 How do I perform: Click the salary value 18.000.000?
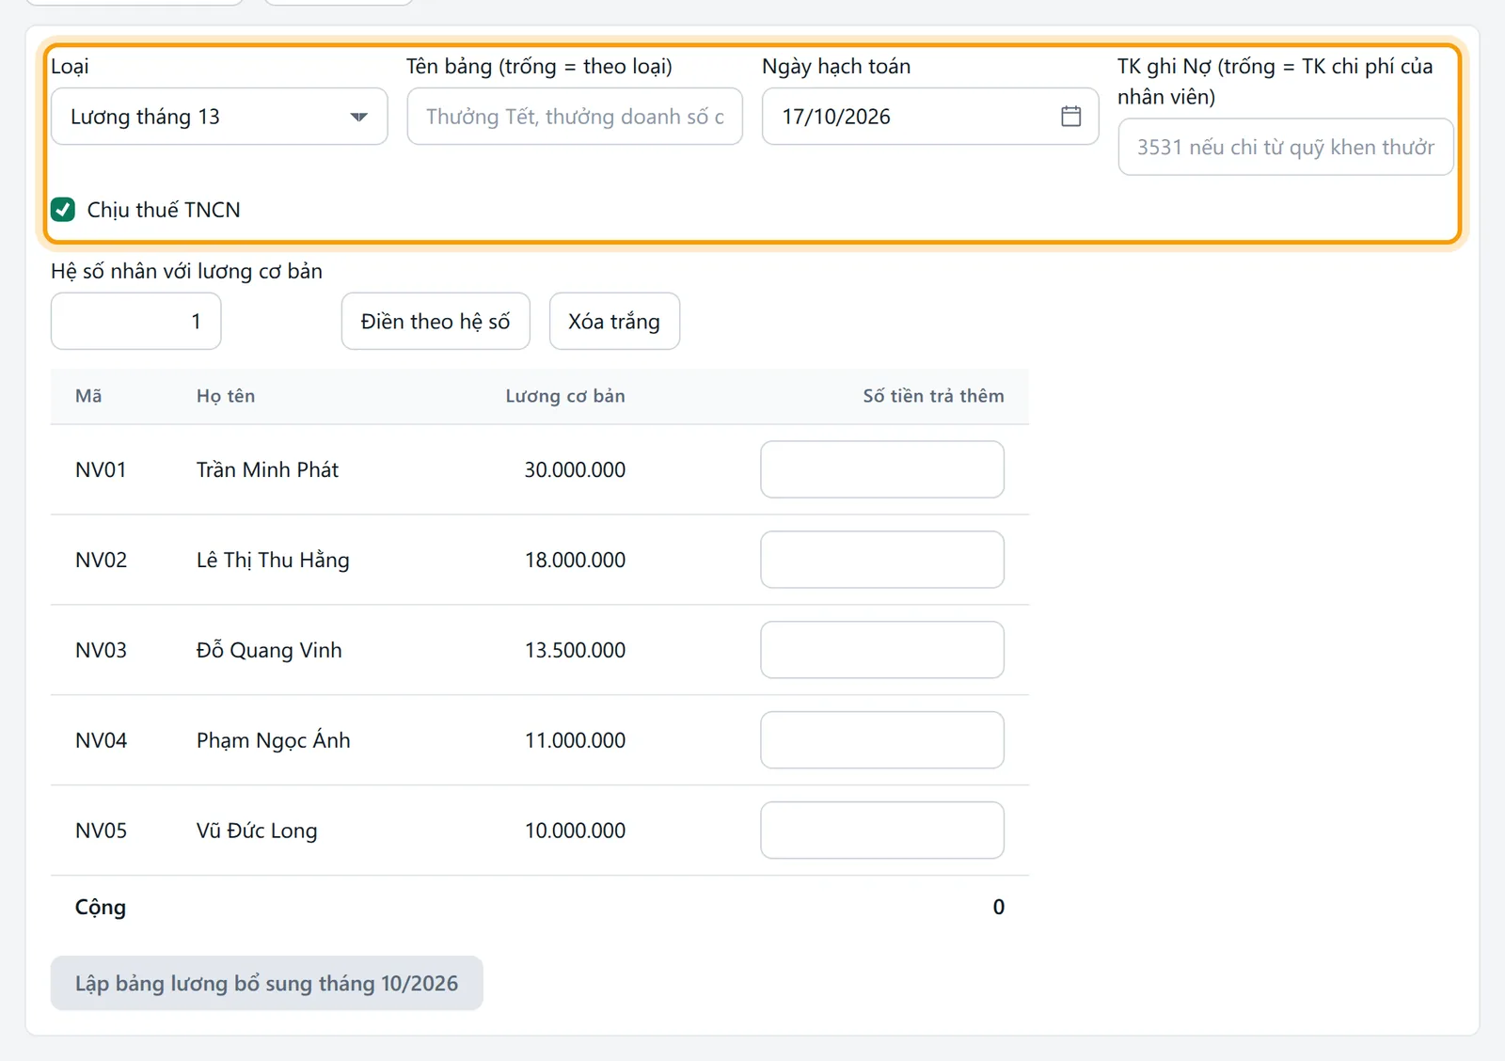coord(575,560)
